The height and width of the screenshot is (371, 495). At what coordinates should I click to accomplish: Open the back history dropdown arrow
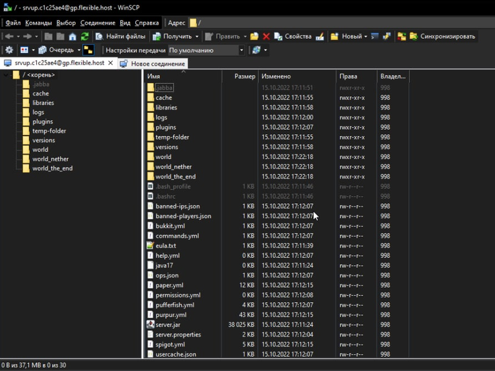pyautogui.click(x=18, y=36)
